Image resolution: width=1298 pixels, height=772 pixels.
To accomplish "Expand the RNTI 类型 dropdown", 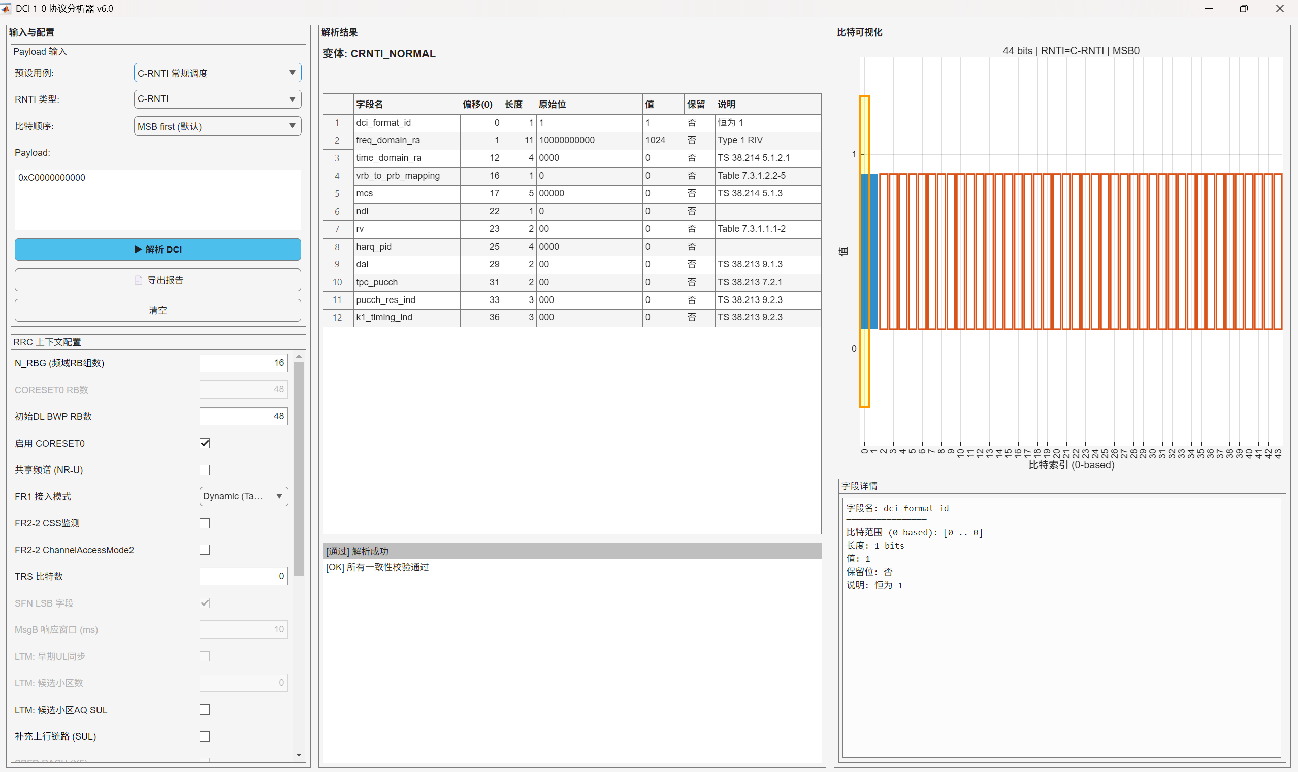I will tap(217, 99).
